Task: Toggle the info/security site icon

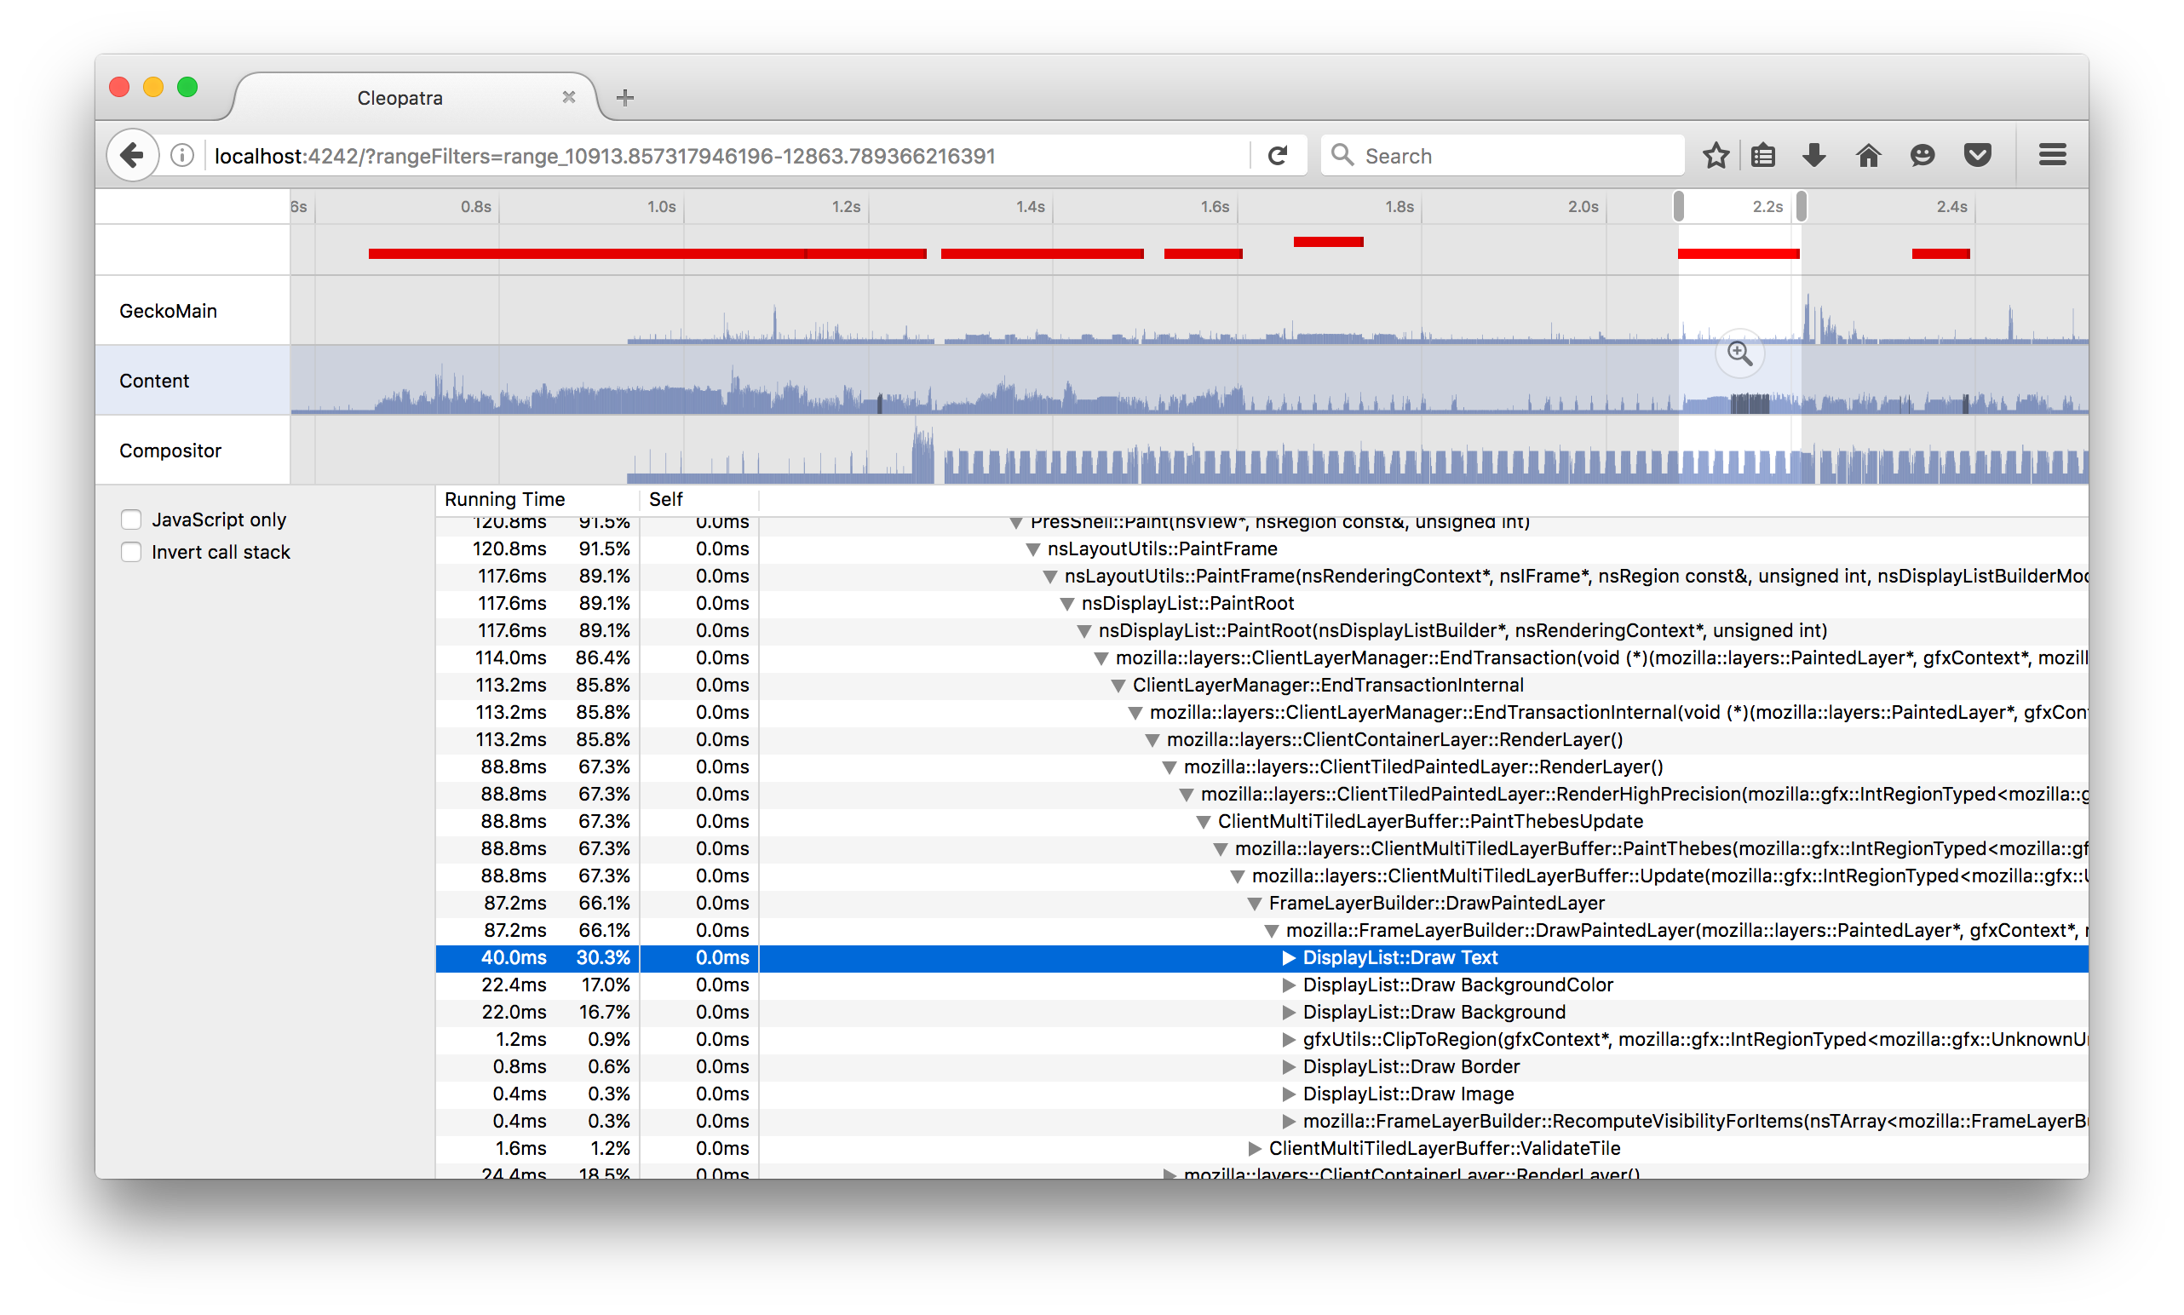Action: 181,156
